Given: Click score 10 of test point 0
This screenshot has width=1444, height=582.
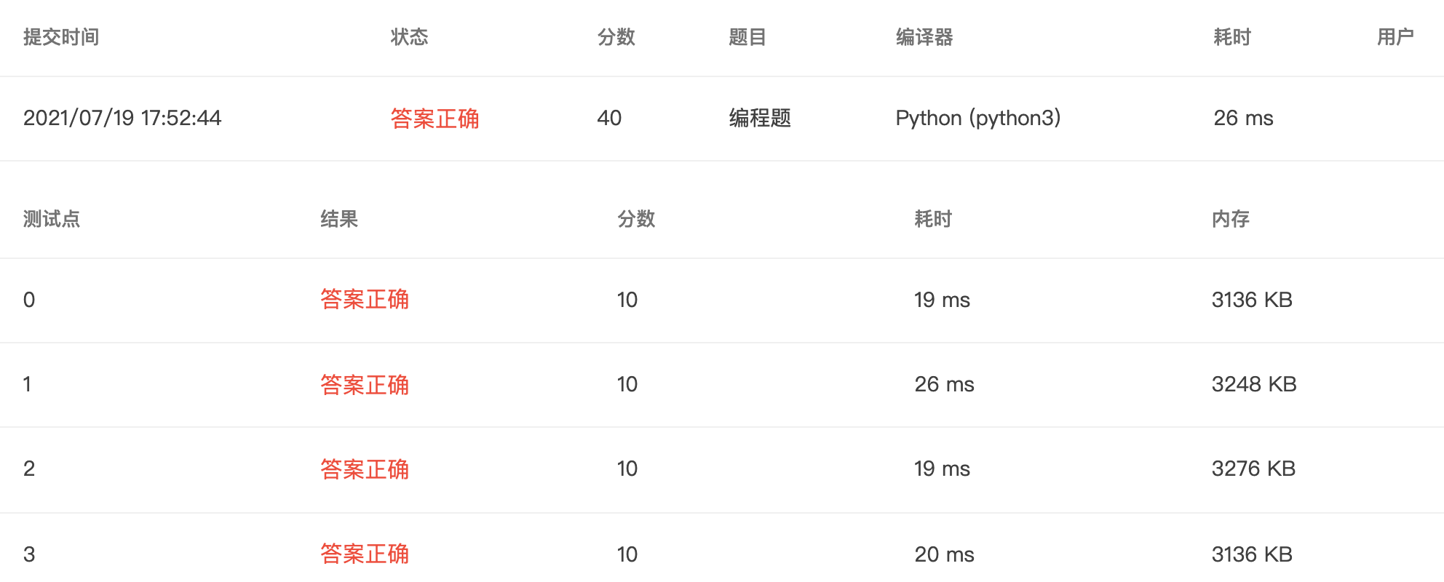Looking at the screenshot, I should click(x=627, y=300).
